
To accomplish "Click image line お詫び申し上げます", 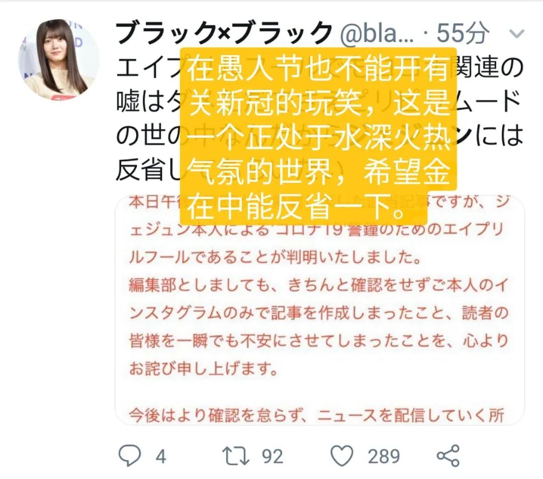I will coord(203,369).
